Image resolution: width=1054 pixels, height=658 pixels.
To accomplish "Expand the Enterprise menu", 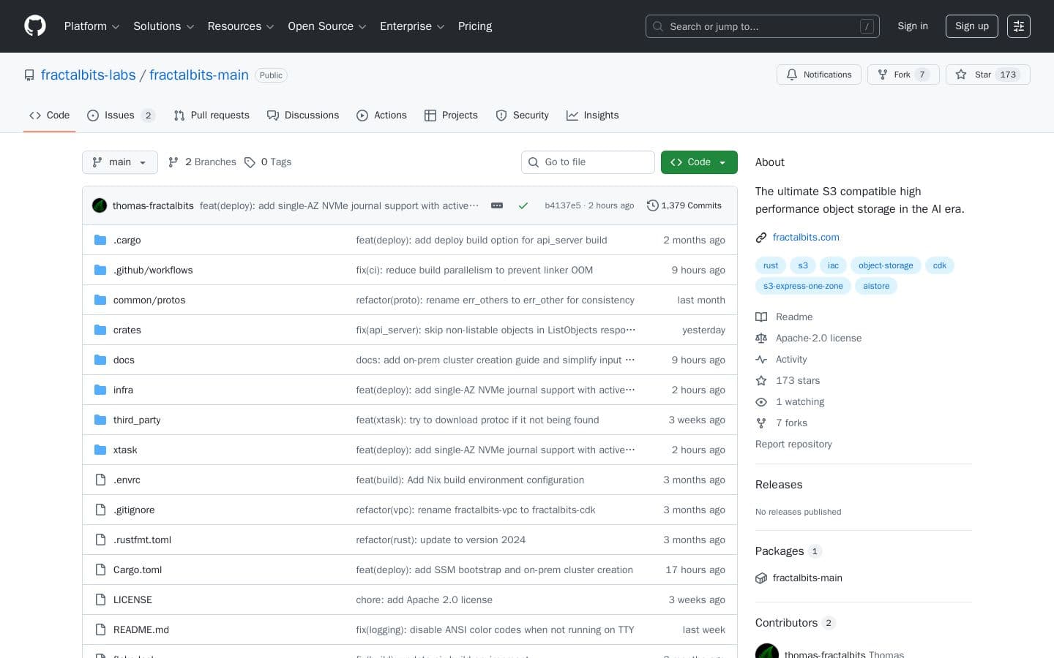I will [x=412, y=26].
